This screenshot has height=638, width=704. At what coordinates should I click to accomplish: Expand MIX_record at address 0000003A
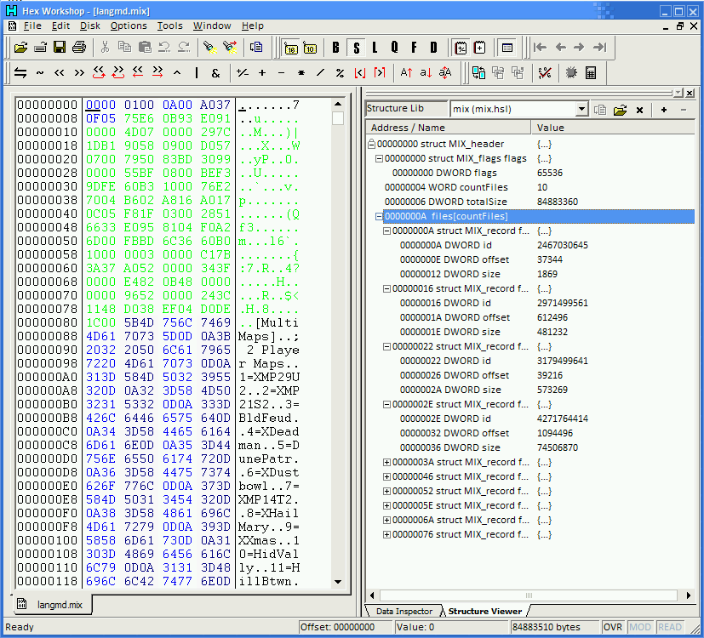click(387, 462)
